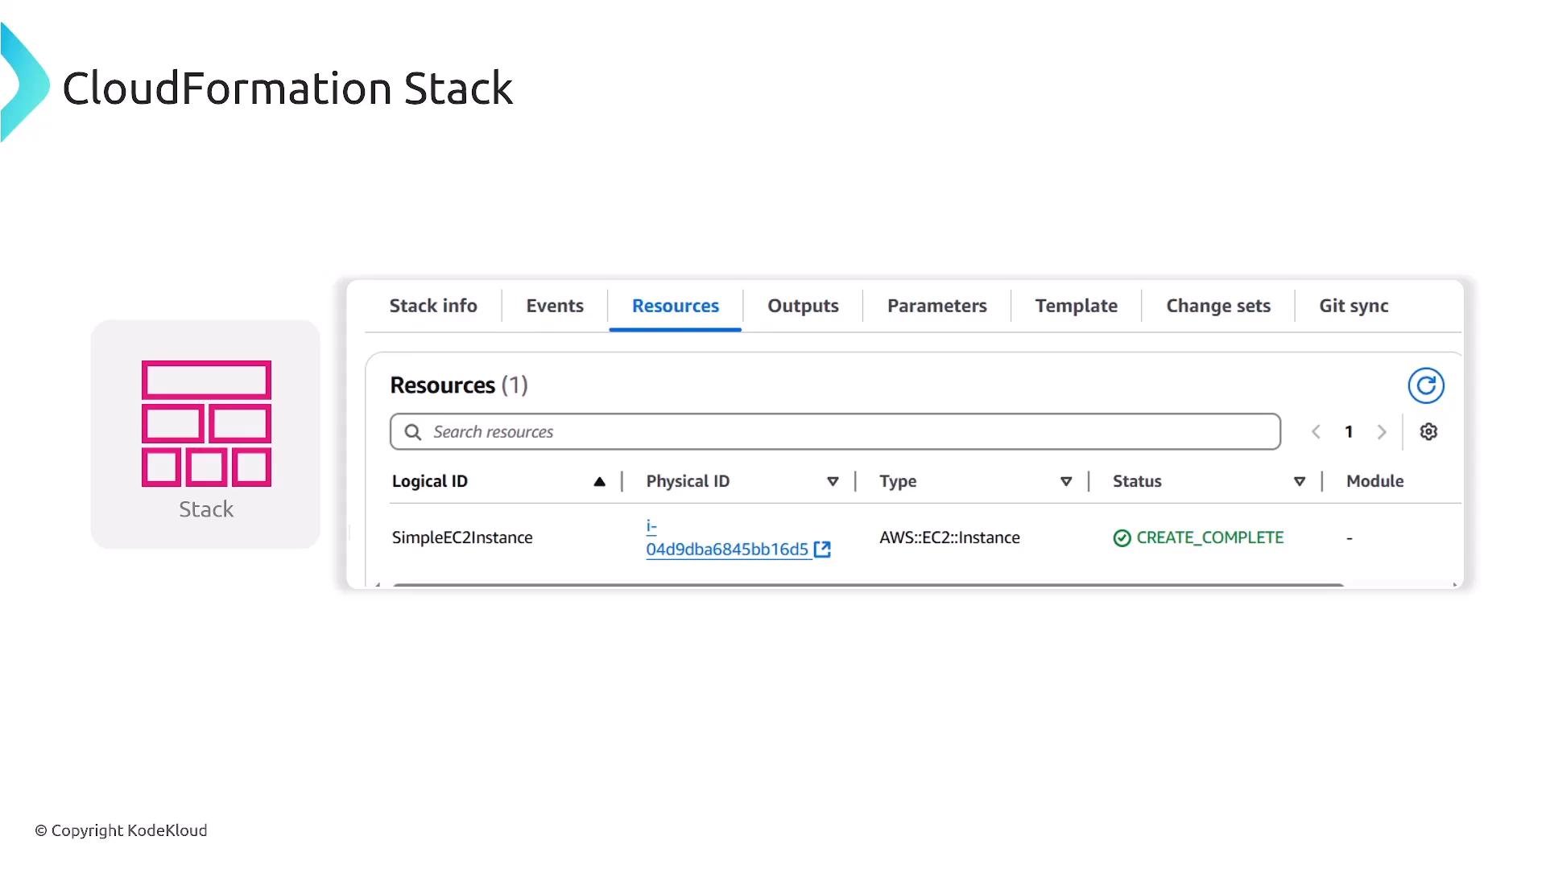Screen dimensions: 1546x869
Task: Open the Change sets tab
Action: coord(1218,306)
